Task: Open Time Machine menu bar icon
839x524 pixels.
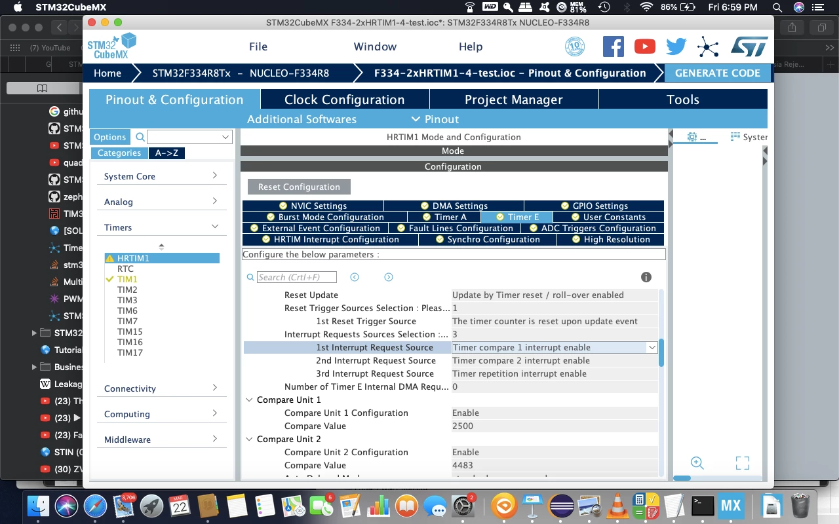Action: point(604,7)
